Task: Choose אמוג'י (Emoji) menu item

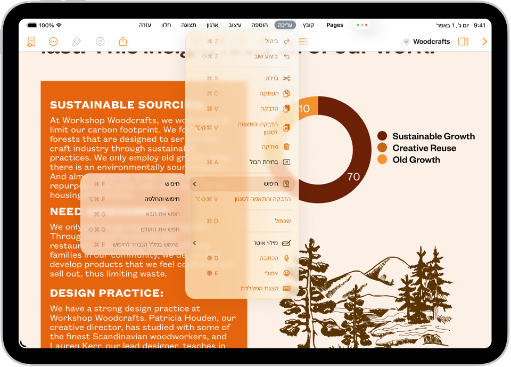Action: [242, 273]
